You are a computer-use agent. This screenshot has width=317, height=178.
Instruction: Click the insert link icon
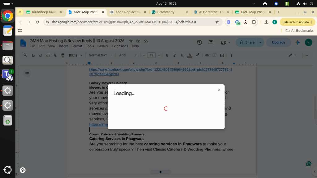tap(207, 55)
